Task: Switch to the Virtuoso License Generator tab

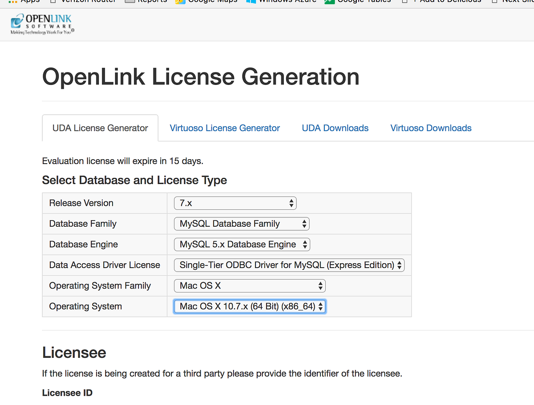Action: click(x=225, y=128)
